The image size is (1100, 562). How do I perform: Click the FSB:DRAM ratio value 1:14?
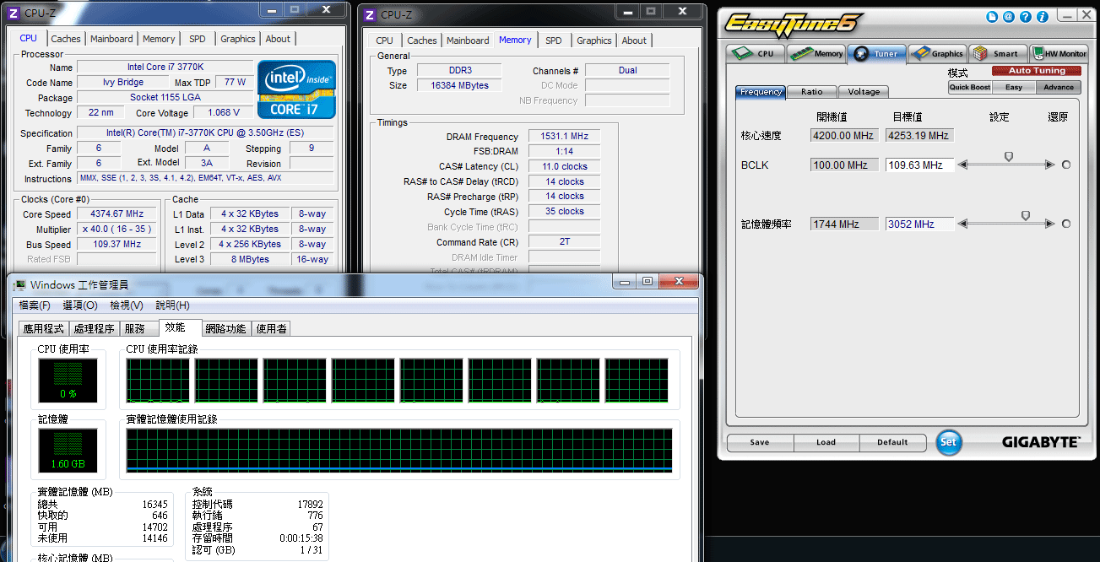pos(564,151)
